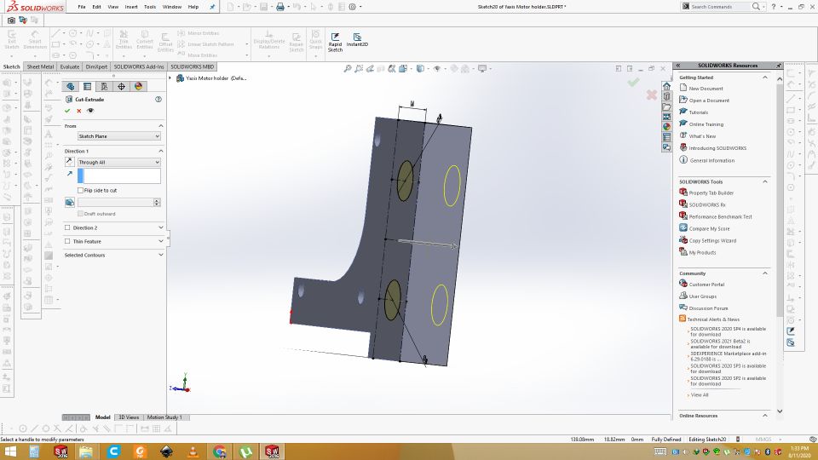
Task: Pin the SOLIDWORKS Resources task pane
Action: [x=778, y=66]
